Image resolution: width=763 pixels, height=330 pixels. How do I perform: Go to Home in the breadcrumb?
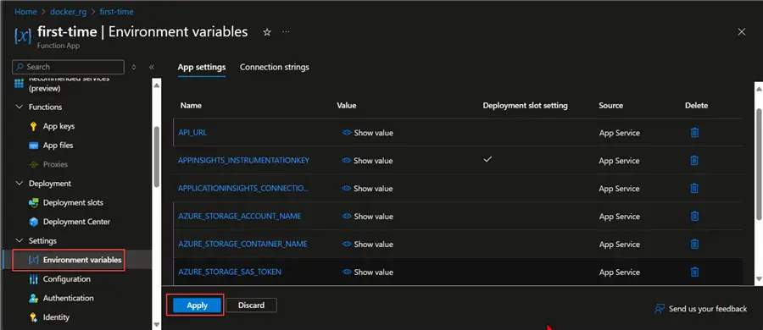tap(25, 11)
